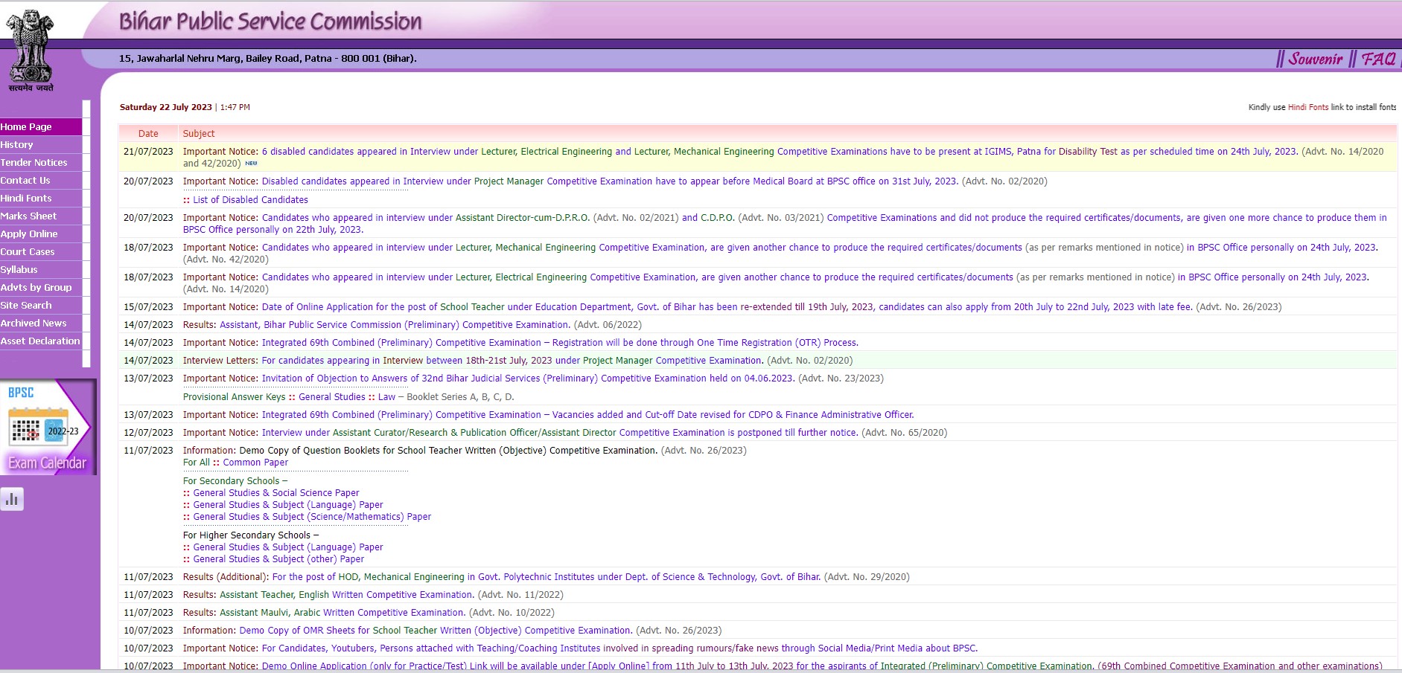The height and width of the screenshot is (673, 1402).
Task: Open Common Paper demo booklet link
Action: 255,463
